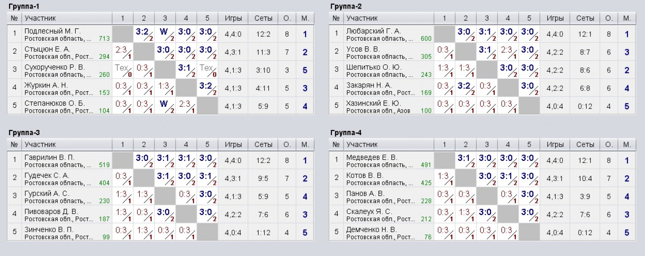The height and width of the screenshot is (256, 645).
Task: Click Зинченко В. П. player name
Action: [x=49, y=229]
